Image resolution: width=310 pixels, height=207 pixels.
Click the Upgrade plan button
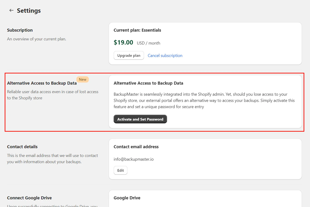click(x=129, y=55)
